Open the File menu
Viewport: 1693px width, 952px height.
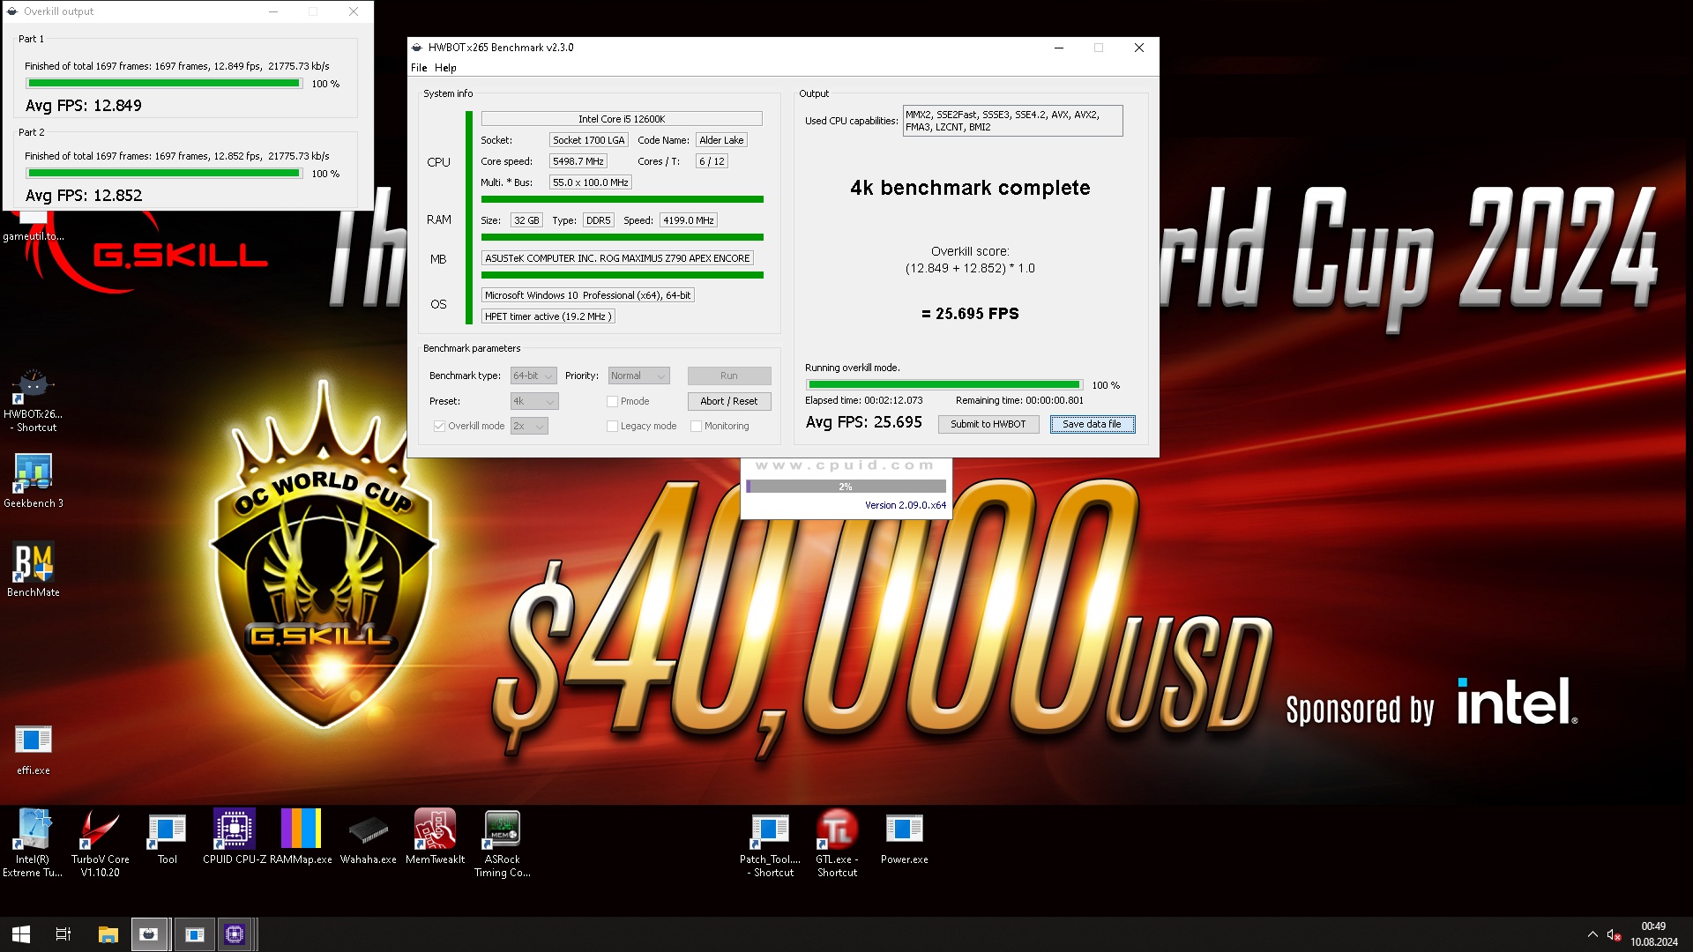(x=419, y=68)
